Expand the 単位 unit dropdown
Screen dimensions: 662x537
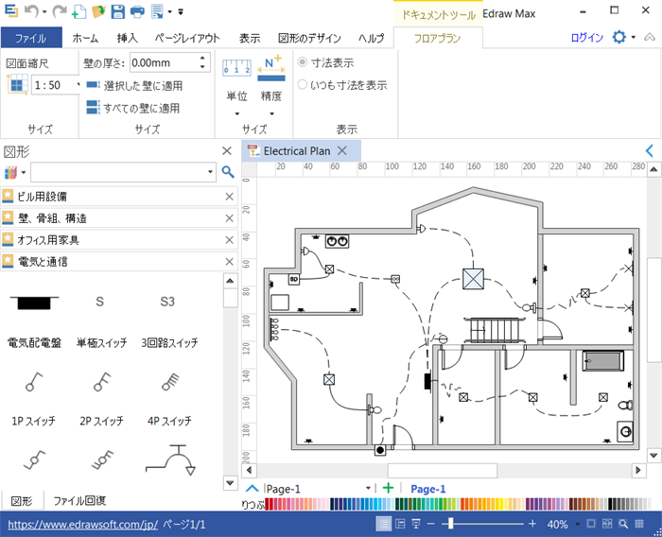(236, 114)
